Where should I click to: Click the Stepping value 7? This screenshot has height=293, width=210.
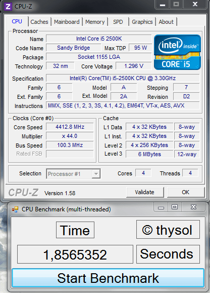pyautogui.click(x=186, y=87)
